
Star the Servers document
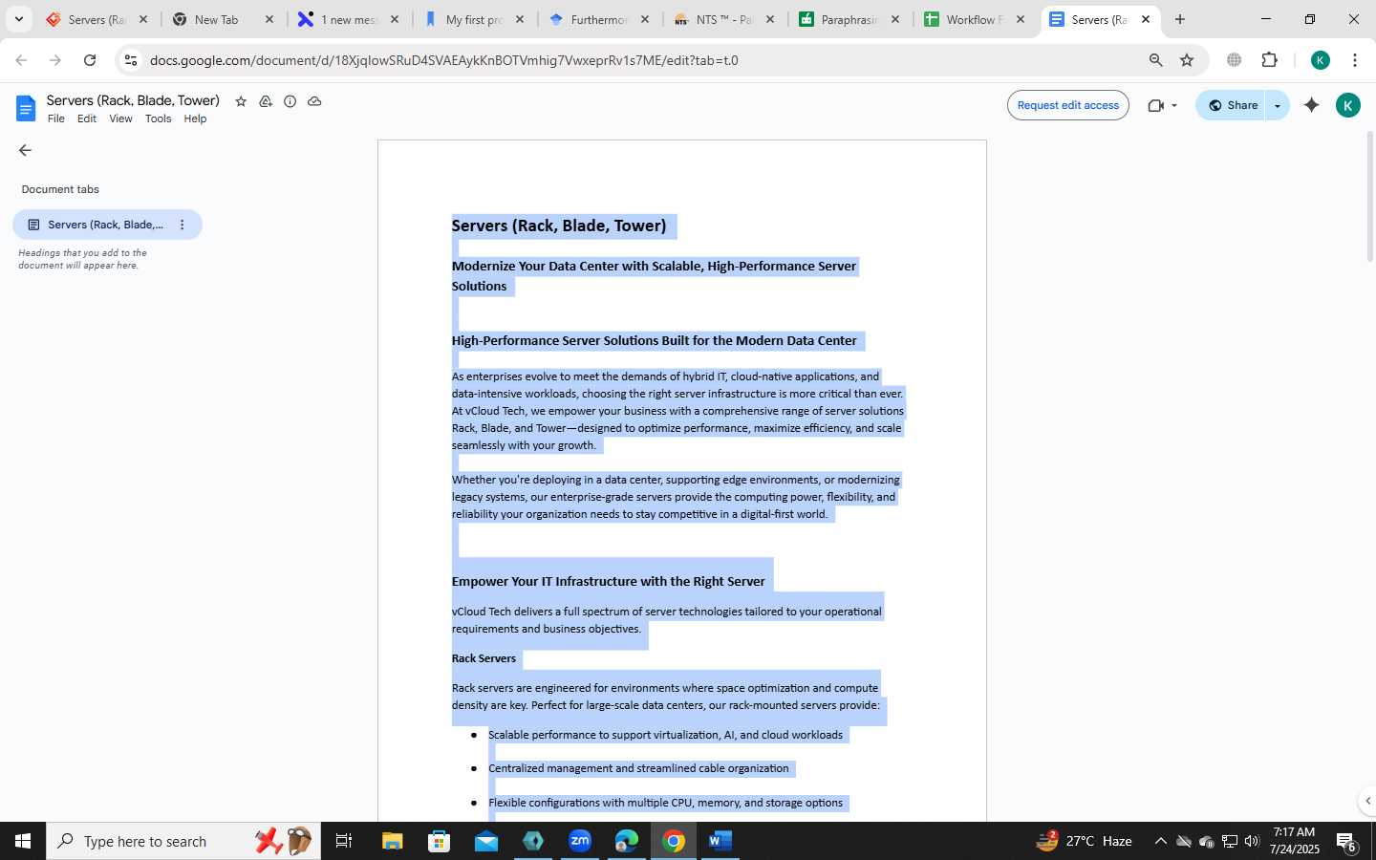(x=241, y=101)
